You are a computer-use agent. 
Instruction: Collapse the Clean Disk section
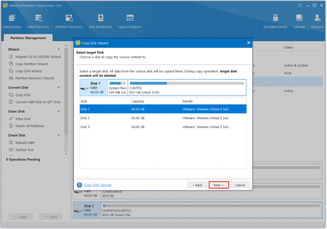click(x=58, y=111)
